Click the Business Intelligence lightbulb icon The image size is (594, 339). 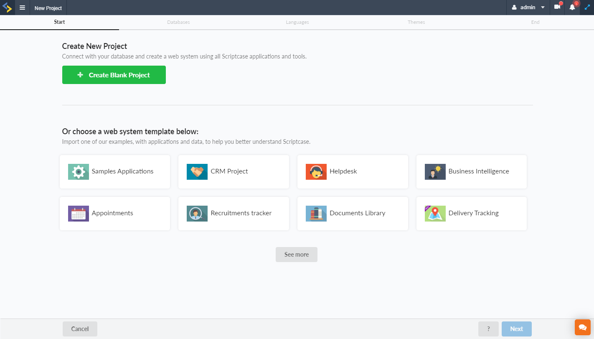click(x=435, y=172)
